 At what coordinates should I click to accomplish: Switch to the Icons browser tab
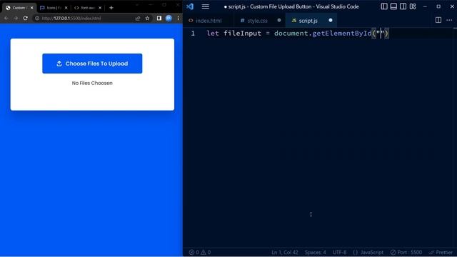tap(53, 8)
